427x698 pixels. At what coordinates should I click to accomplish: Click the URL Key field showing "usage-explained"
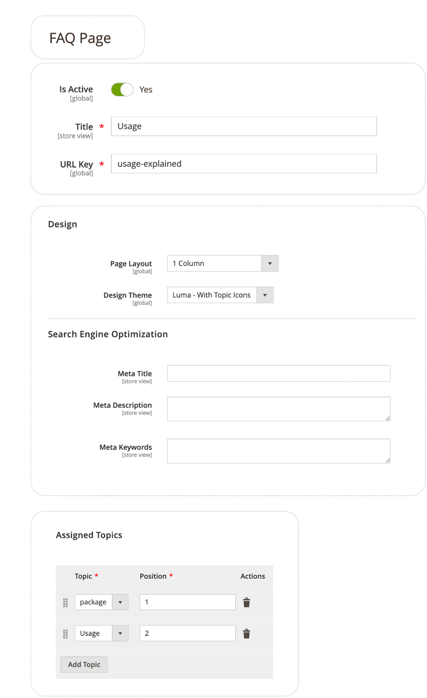click(x=243, y=163)
